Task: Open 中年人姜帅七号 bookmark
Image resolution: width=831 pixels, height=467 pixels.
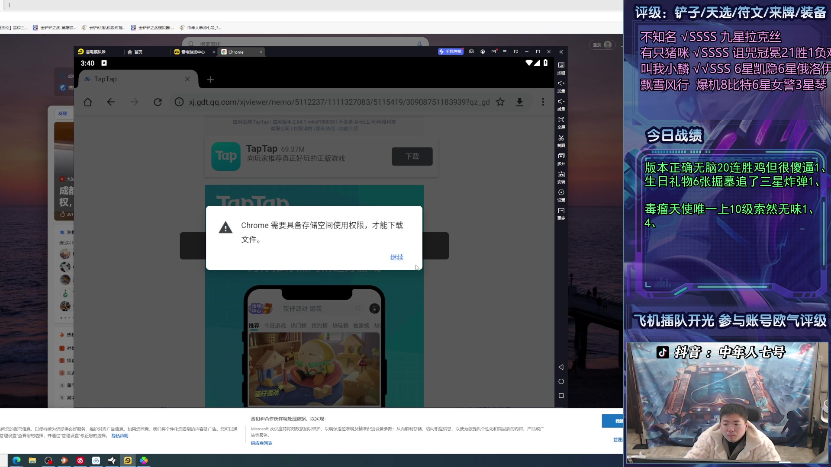Action: point(200,28)
